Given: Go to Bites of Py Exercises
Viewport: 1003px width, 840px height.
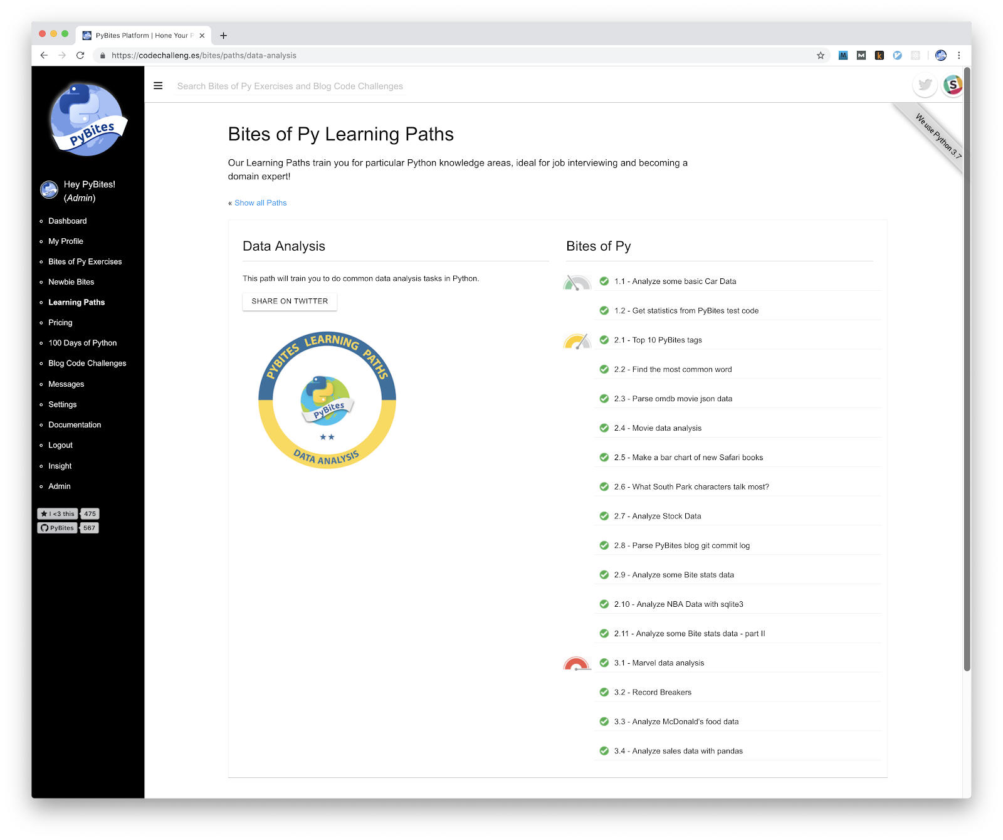Looking at the screenshot, I should [x=85, y=261].
